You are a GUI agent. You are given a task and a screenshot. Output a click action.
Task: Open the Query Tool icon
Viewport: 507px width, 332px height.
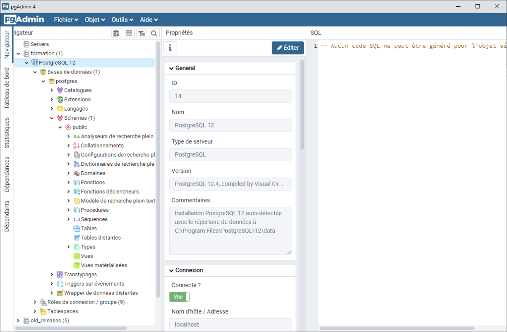pyautogui.click(x=116, y=33)
